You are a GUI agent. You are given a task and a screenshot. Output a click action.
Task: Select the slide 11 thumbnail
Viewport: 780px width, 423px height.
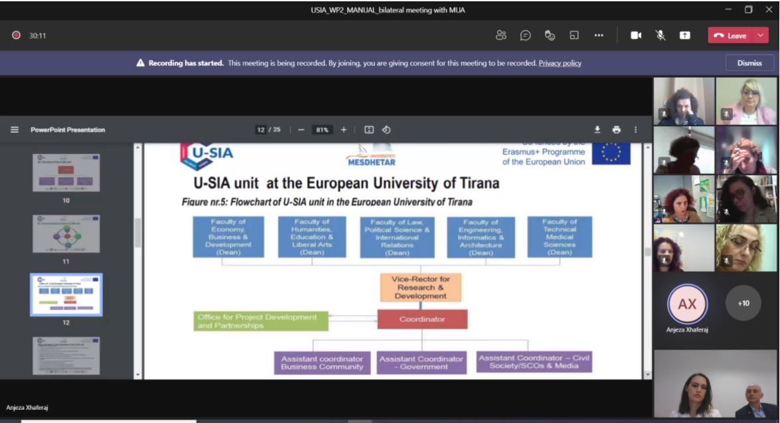click(66, 234)
